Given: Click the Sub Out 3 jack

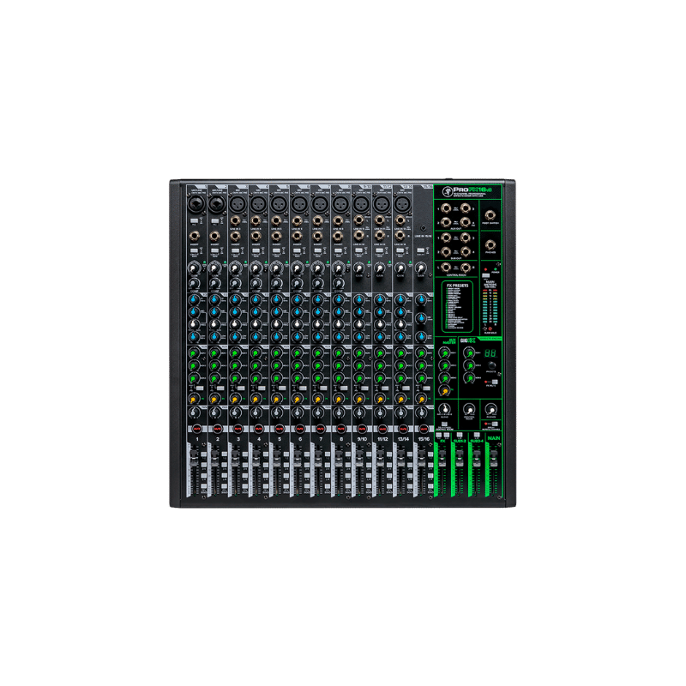Looking at the screenshot, I should pyautogui.click(x=464, y=238).
